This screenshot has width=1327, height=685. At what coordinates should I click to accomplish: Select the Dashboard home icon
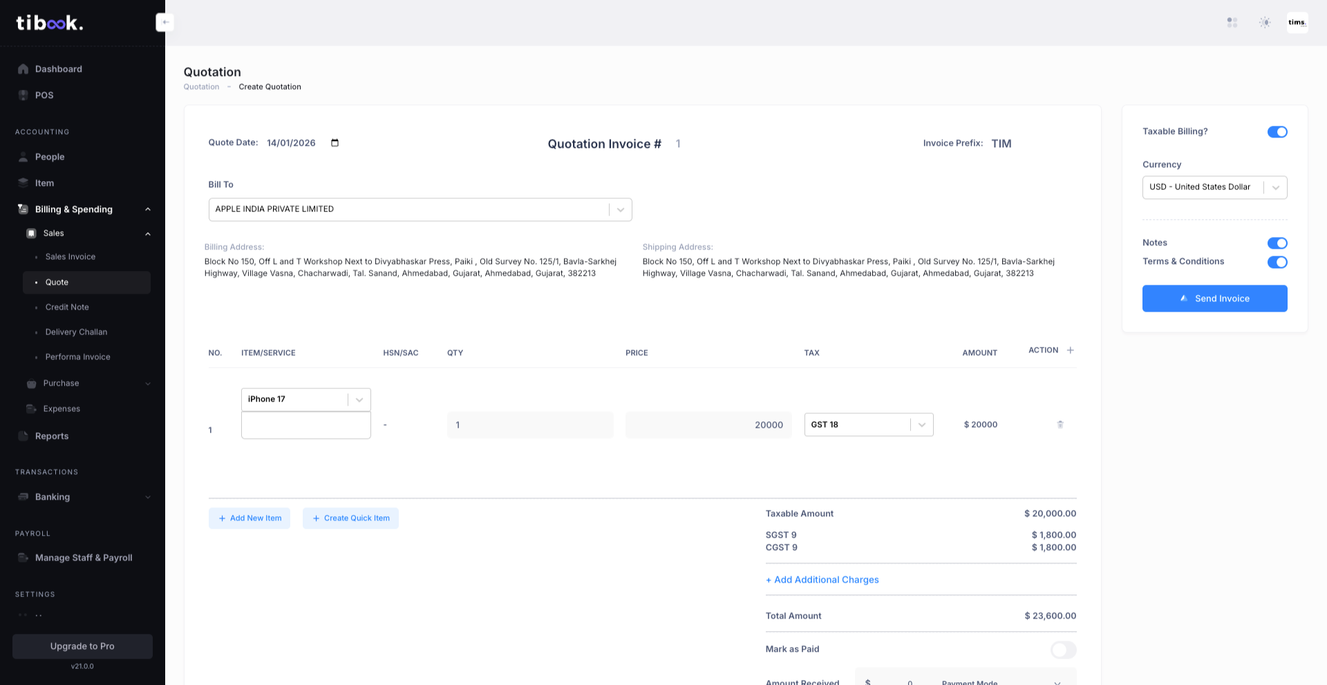tap(23, 68)
